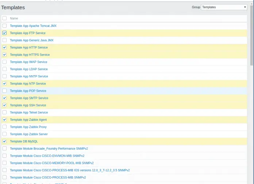Open Template App Zabbix Proxy link
The image size is (254, 184).
pyautogui.click(x=28, y=127)
